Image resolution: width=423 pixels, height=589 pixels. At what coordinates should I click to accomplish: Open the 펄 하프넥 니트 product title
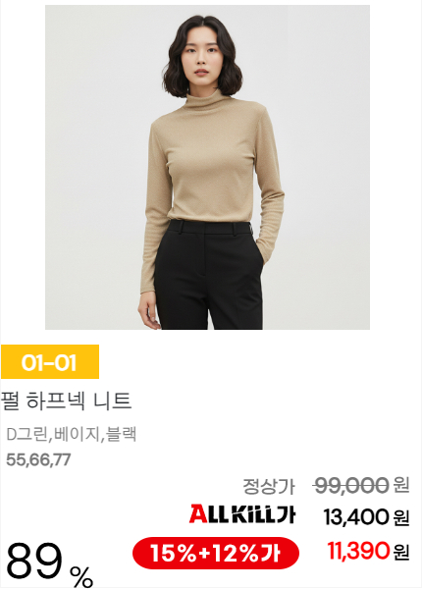click(66, 401)
